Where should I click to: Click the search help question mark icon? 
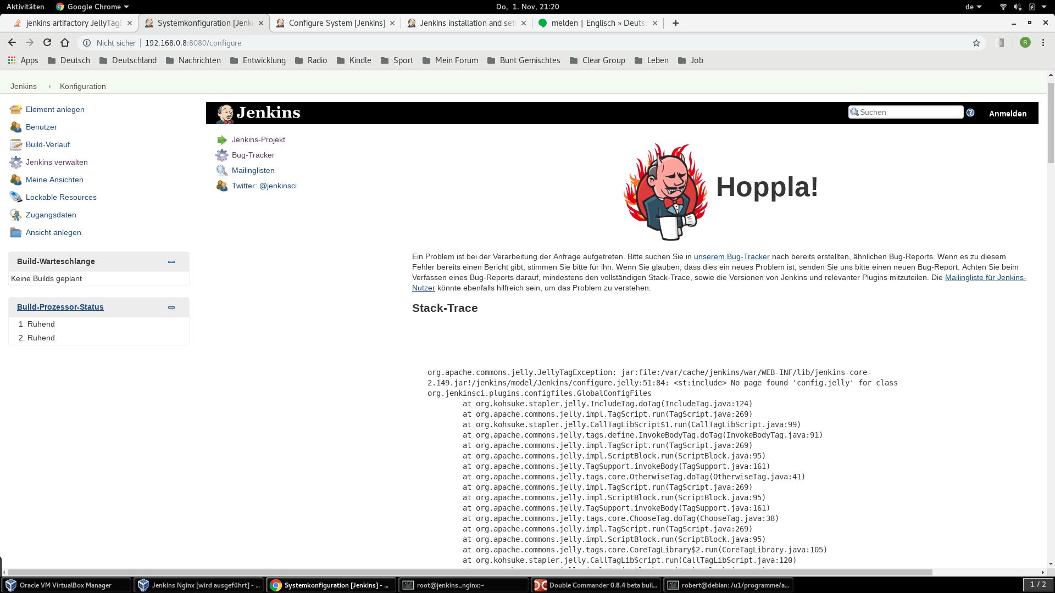(x=970, y=113)
